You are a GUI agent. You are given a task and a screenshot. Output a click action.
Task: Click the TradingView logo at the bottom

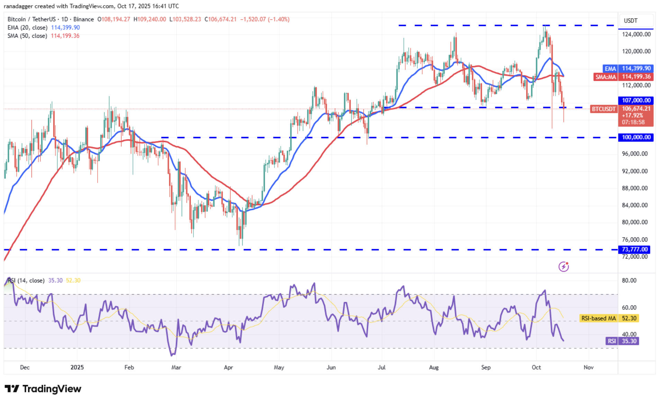pyautogui.click(x=43, y=389)
